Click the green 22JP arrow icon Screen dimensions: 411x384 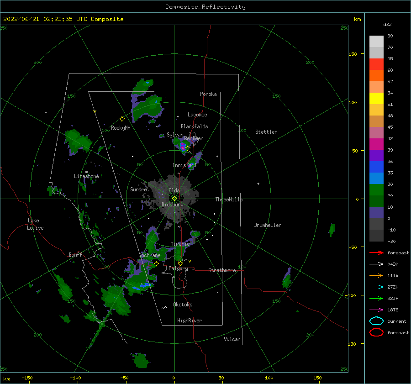tap(376, 298)
